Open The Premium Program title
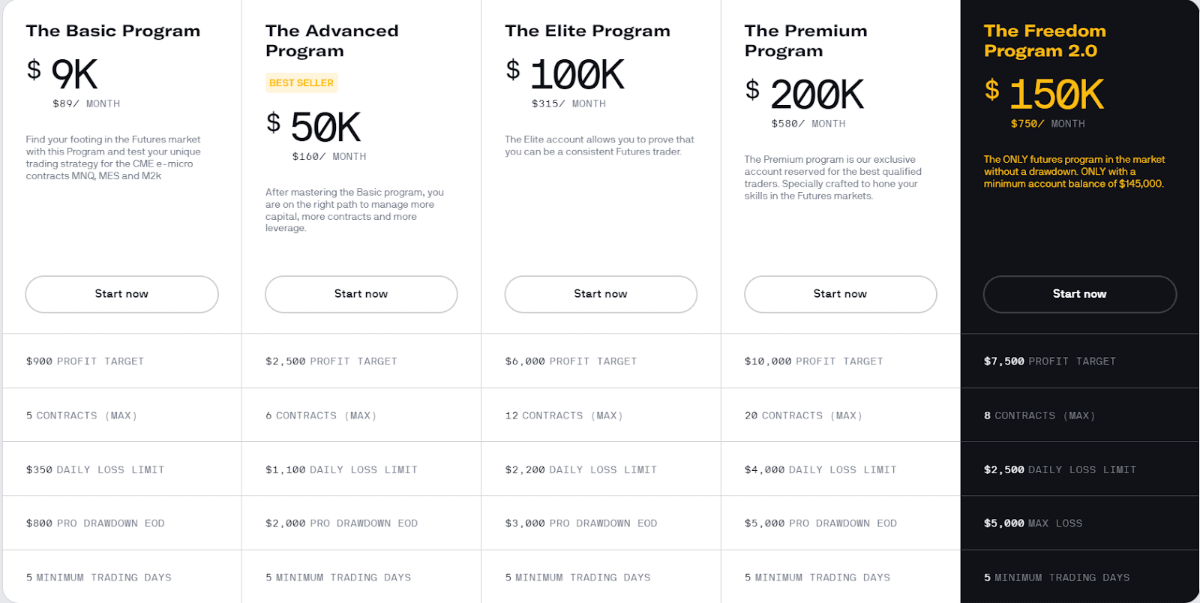This screenshot has width=1200, height=603. (x=805, y=40)
